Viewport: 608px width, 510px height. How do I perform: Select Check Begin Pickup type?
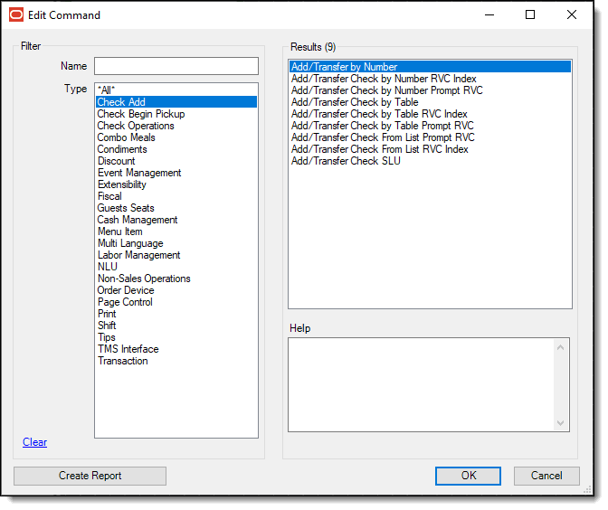click(x=140, y=114)
